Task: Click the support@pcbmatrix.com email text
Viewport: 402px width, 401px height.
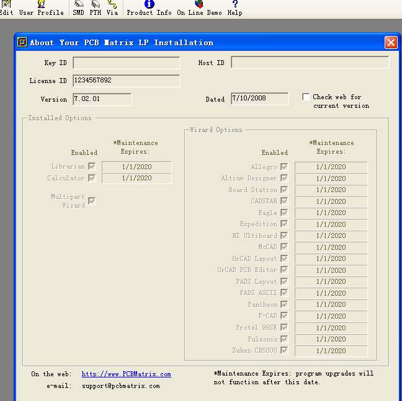Action: (x=121, y=386)
